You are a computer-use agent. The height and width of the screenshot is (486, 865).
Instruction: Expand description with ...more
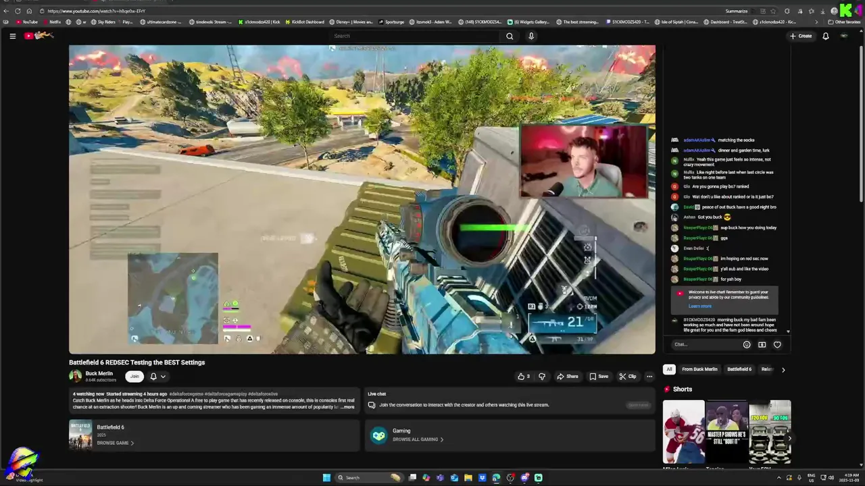347,407
